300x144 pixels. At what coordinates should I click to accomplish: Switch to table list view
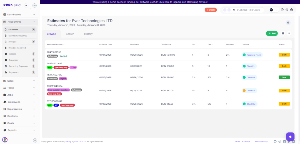point(289,33)
